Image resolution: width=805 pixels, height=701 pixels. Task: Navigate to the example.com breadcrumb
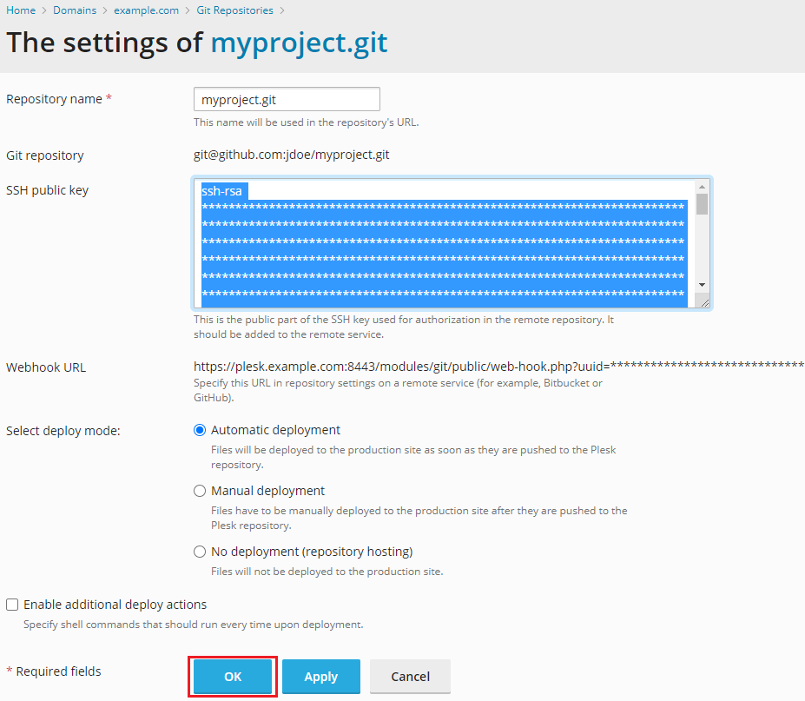146,10
